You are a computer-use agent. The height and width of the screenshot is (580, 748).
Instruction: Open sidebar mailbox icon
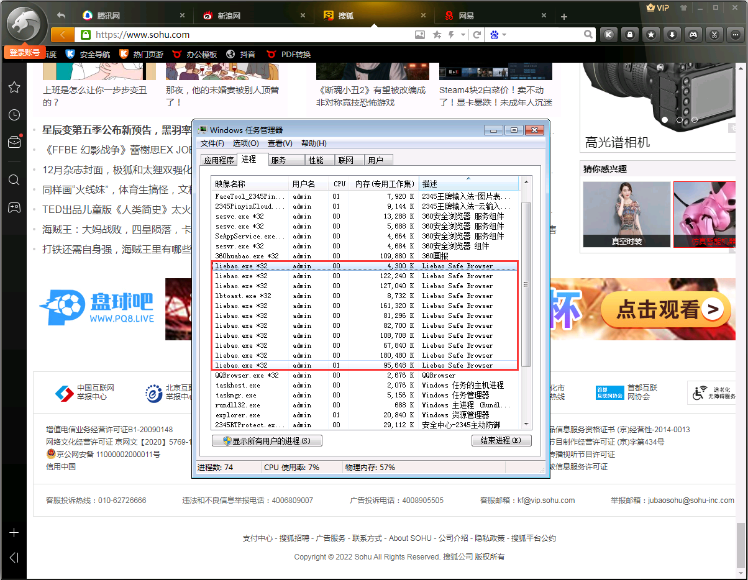14,142
